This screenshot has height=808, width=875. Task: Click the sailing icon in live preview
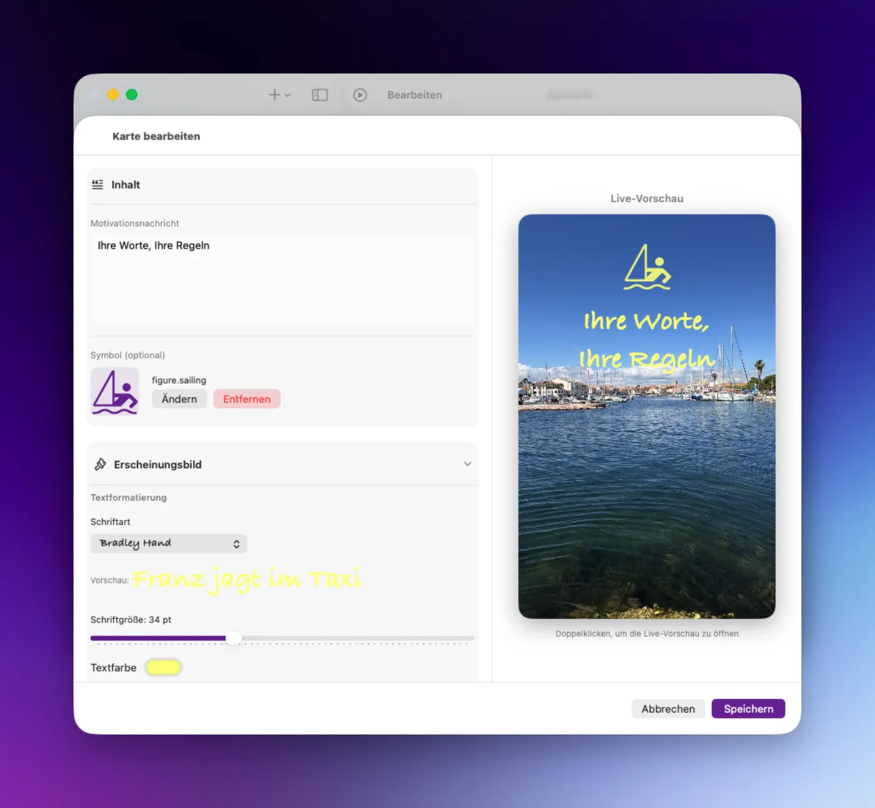(647, 267)
